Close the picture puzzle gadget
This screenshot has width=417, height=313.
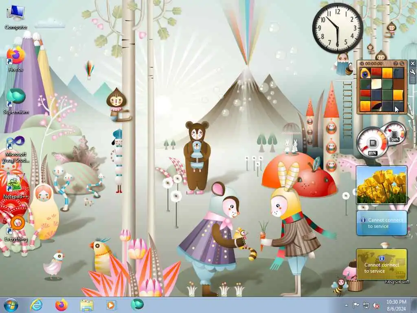(413, 63)
